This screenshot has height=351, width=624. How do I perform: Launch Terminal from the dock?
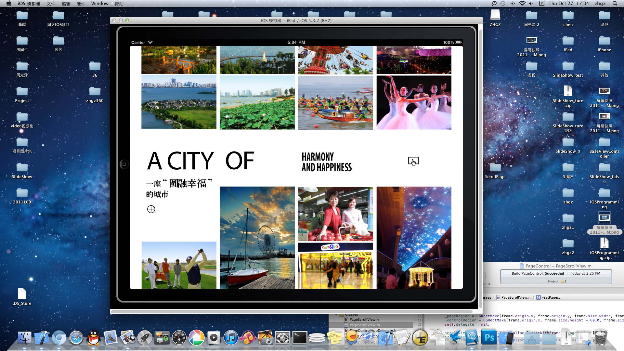pyautogui.click(x=299, y=338)
